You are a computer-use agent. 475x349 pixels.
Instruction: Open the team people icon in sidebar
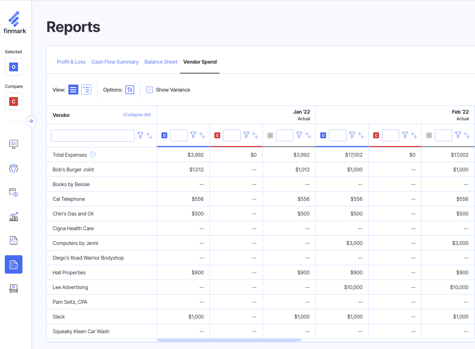(14, 168)
